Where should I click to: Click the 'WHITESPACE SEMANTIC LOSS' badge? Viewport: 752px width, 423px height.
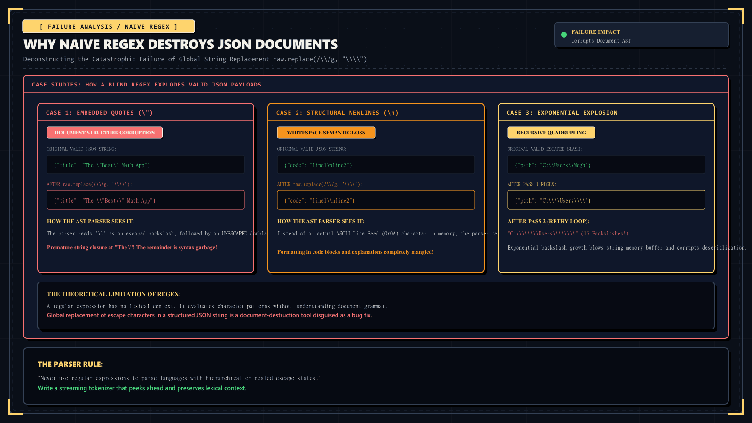pos(326,133)
